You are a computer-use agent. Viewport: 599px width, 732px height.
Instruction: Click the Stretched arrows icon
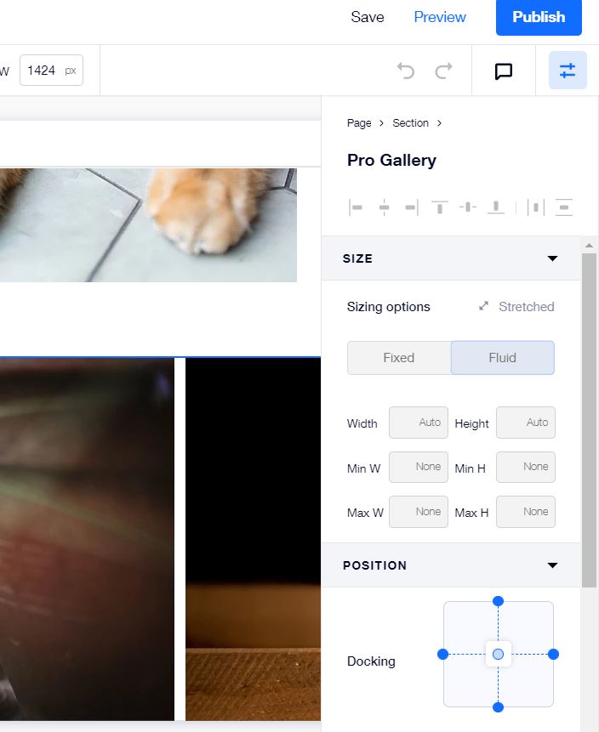point(483,306)
